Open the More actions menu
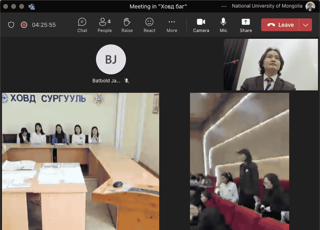 point(172,25)
